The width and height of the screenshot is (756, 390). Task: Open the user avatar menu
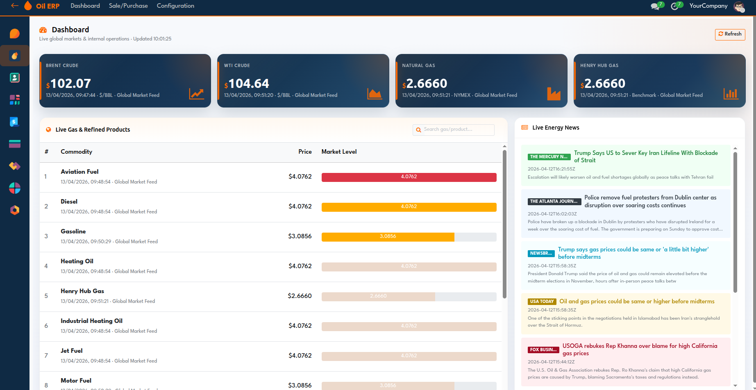(739, 6)
